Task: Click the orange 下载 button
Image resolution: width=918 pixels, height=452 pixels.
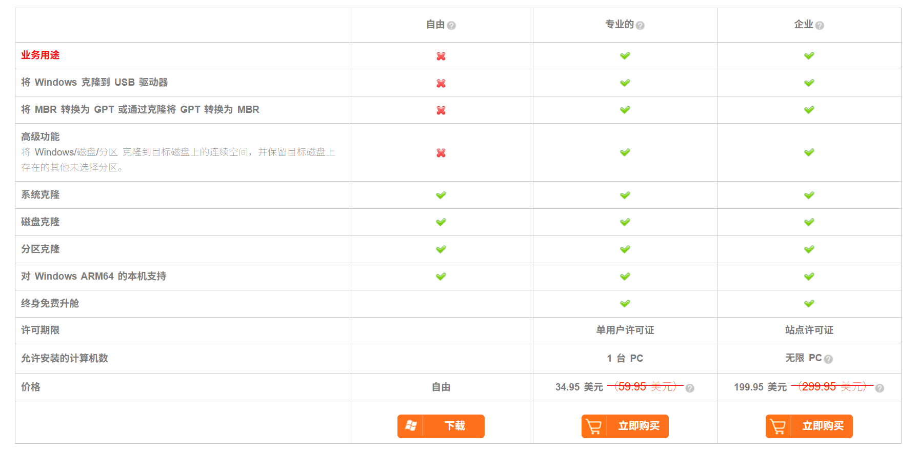Action: pos(441,426)
